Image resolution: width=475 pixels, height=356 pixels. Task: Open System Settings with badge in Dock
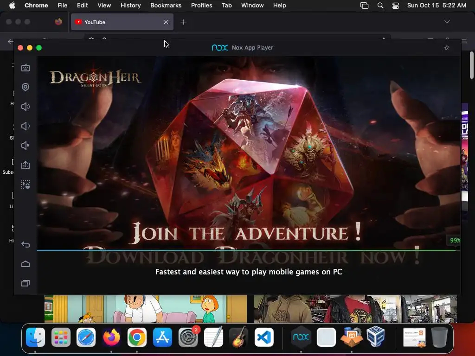tap(188, 337)
